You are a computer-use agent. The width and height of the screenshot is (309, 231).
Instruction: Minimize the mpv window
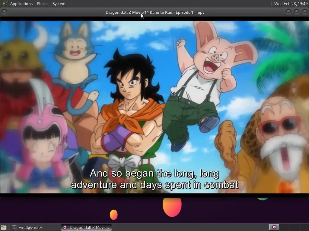point(288,12)
